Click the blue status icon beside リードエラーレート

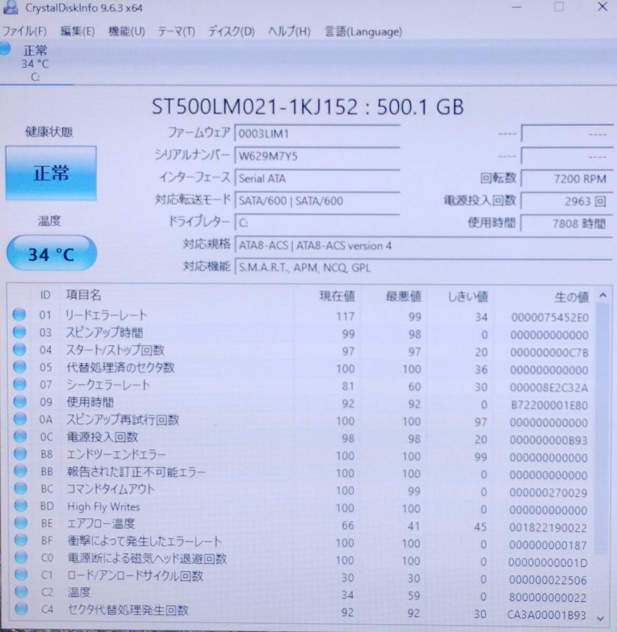[x=20, y=315]
